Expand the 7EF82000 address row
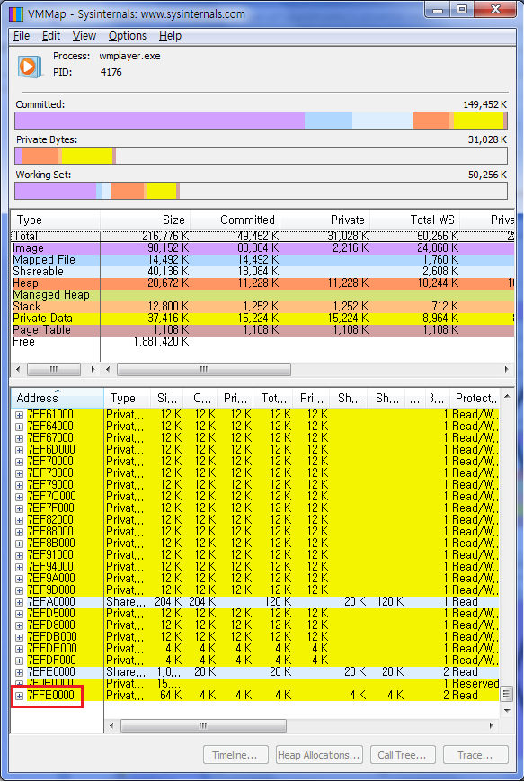524x782 pixels. point(19,520)
